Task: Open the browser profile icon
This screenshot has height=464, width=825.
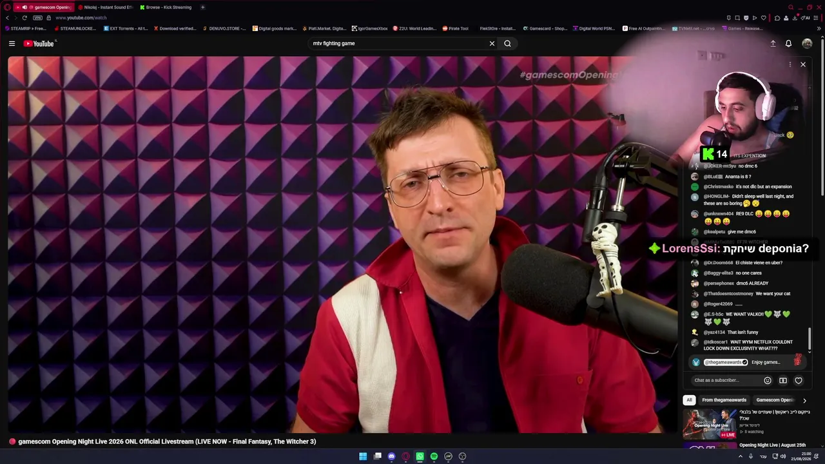Action: [786, 18]
